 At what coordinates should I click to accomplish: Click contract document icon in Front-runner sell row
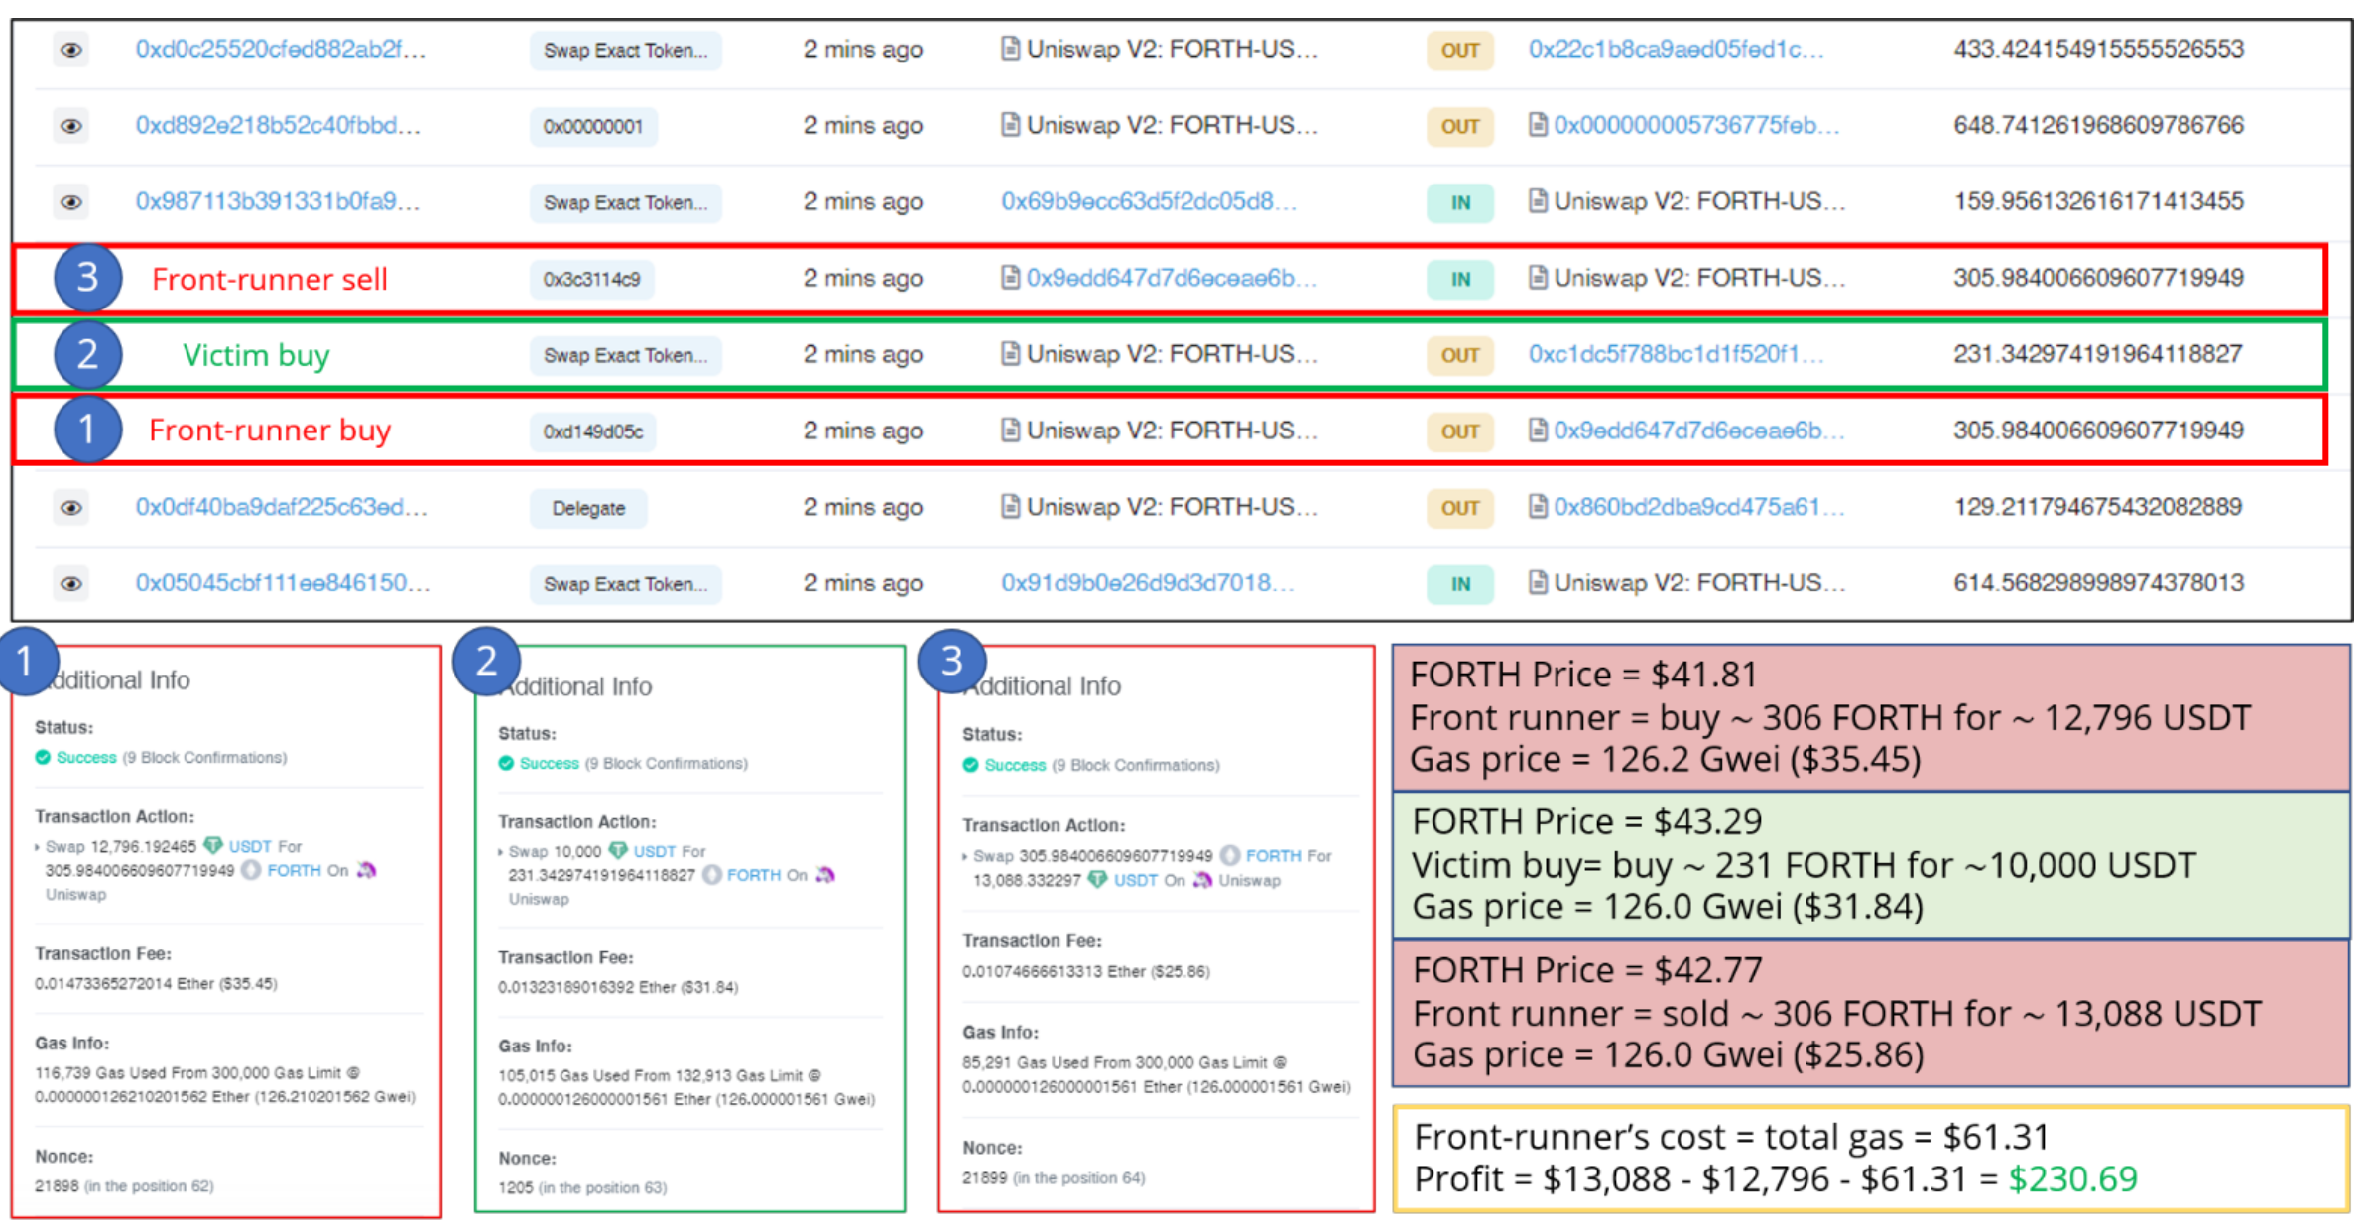pos(1010,278)
